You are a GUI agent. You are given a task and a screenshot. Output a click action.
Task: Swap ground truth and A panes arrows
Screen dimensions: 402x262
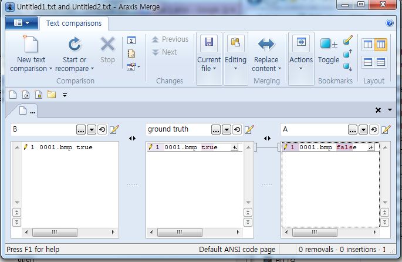pyautogui.click(x=267, y=138)
